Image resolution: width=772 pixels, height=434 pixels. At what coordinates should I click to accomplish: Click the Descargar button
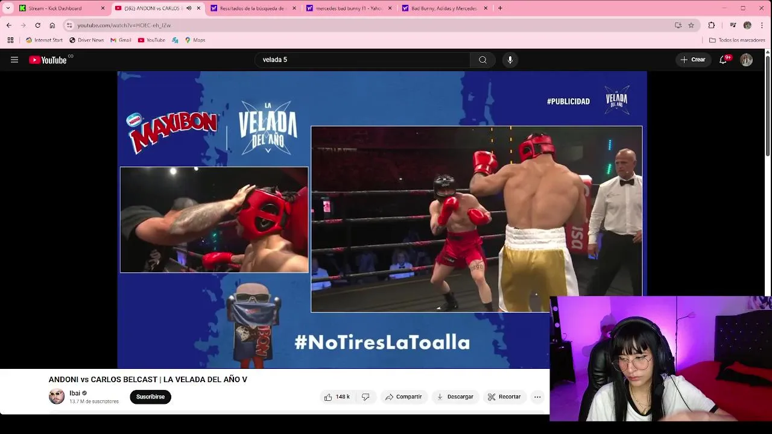click(455, 397)
